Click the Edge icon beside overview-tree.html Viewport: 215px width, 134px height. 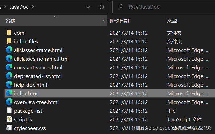(x=9, y=102)
